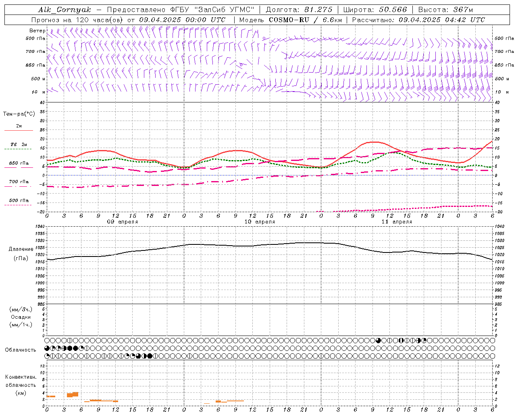Screen dimensions: 516x413
Task: Click the '(гПа)' pressure unit label
Action: pyautogui.click(x=21, y=259)
